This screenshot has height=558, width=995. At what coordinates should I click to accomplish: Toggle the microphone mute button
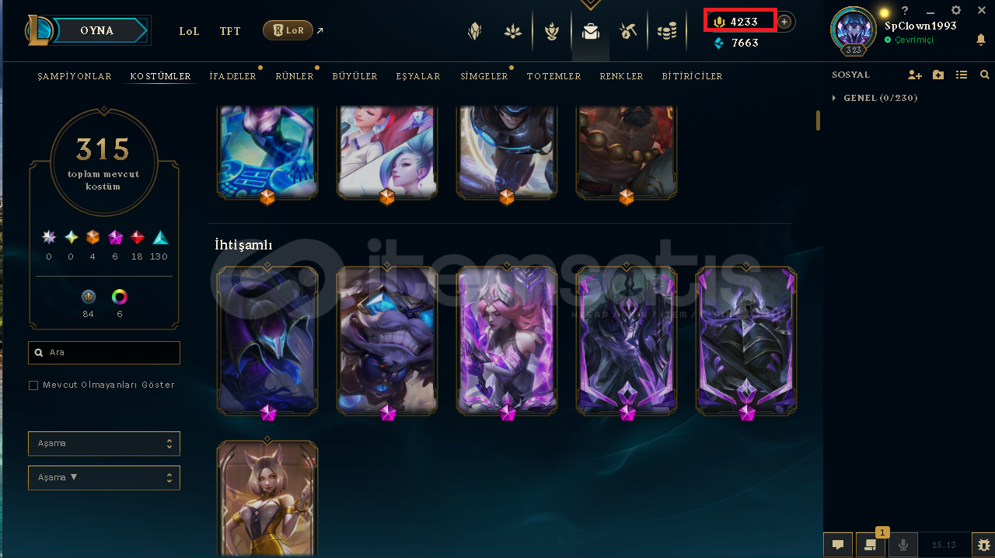click(903, 545)
